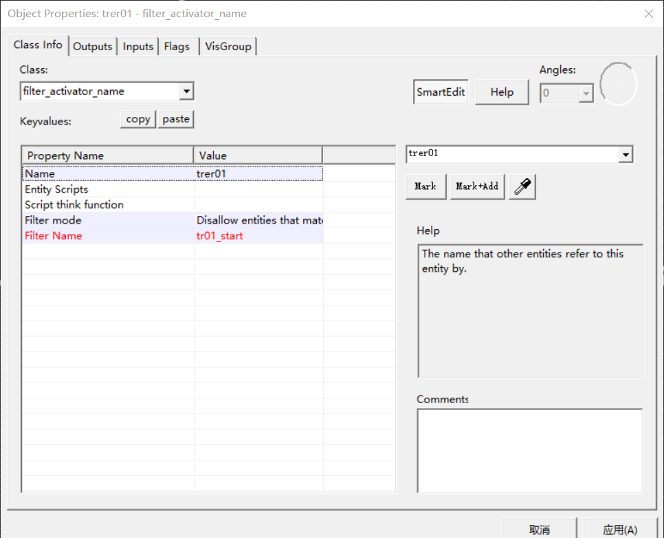Viewport: 664px width, 538px height.
Task: Toggle the SmartEdit button
Action: pos(441,92)
